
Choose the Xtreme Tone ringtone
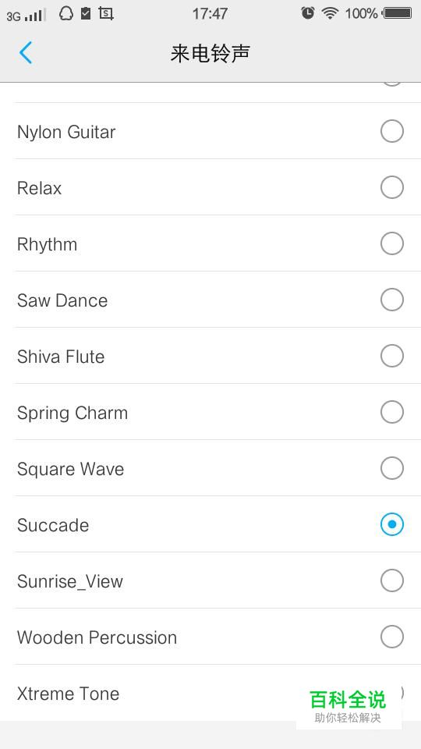click(x=218, y=693)
